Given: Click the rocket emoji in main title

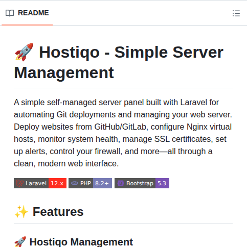Looking at the screenshot, I should pos(24,52).
